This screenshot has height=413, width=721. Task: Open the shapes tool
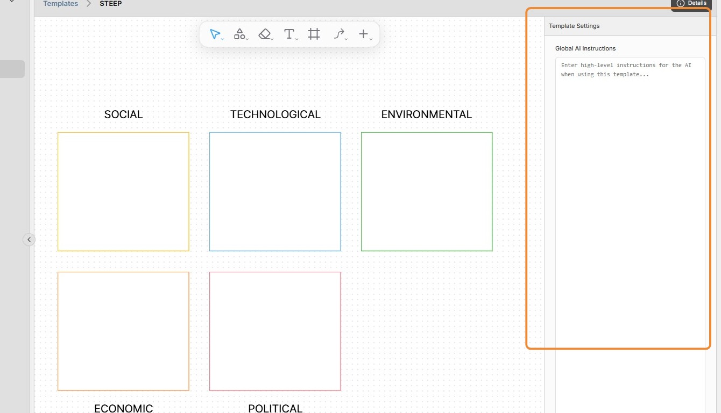(x=240, y=34)
